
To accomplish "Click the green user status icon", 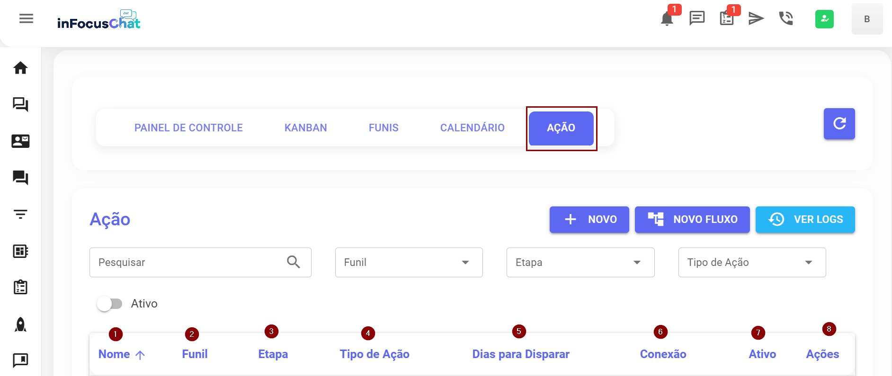I will pos(824,19).
